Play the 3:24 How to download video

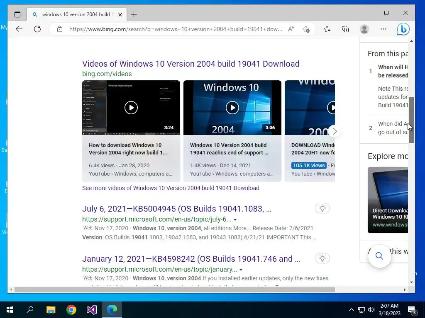[x=131, y=107]
